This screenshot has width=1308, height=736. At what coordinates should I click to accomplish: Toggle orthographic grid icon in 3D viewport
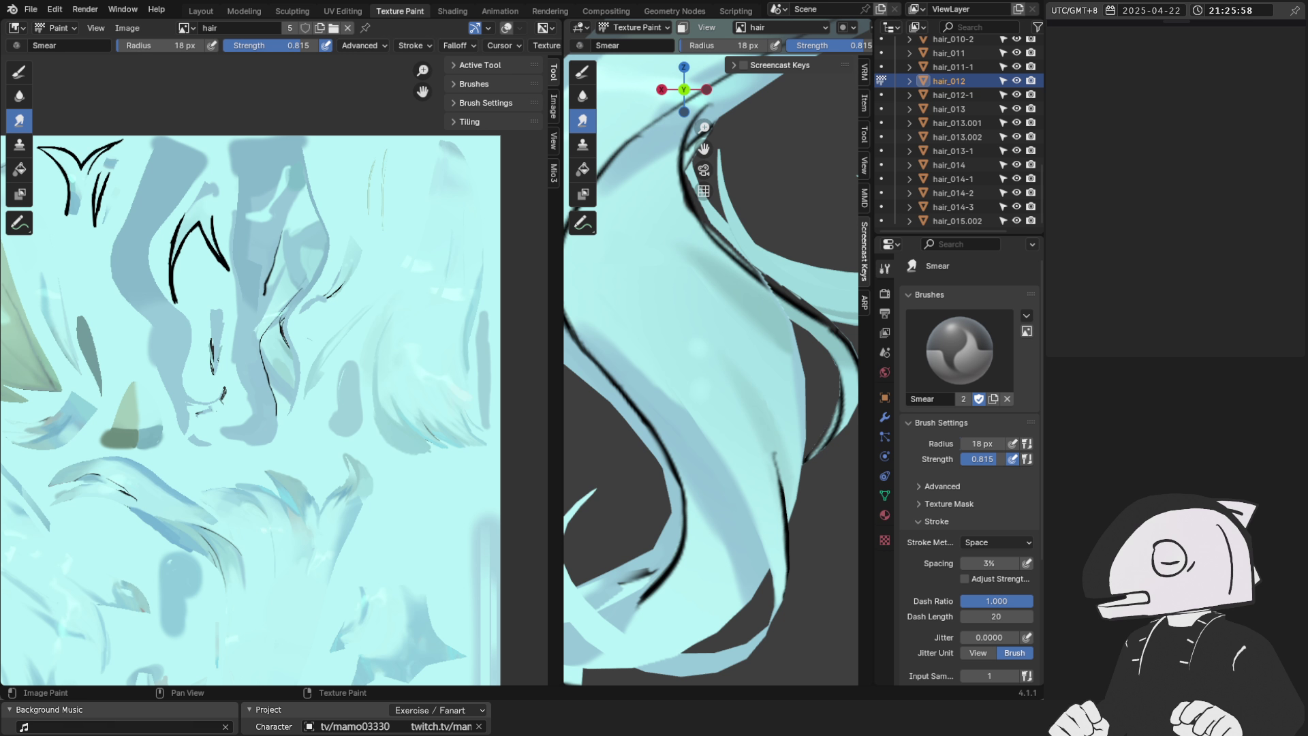[704, 191]
